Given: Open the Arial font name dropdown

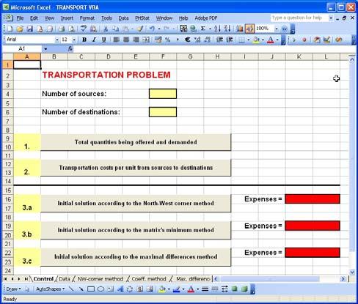Looking at the screenshot, I should pos(57,40).
